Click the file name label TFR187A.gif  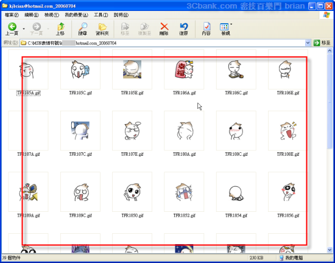click(29, 154)
